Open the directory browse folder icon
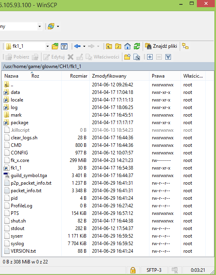216x275 pixels. (x=55, y=46)
